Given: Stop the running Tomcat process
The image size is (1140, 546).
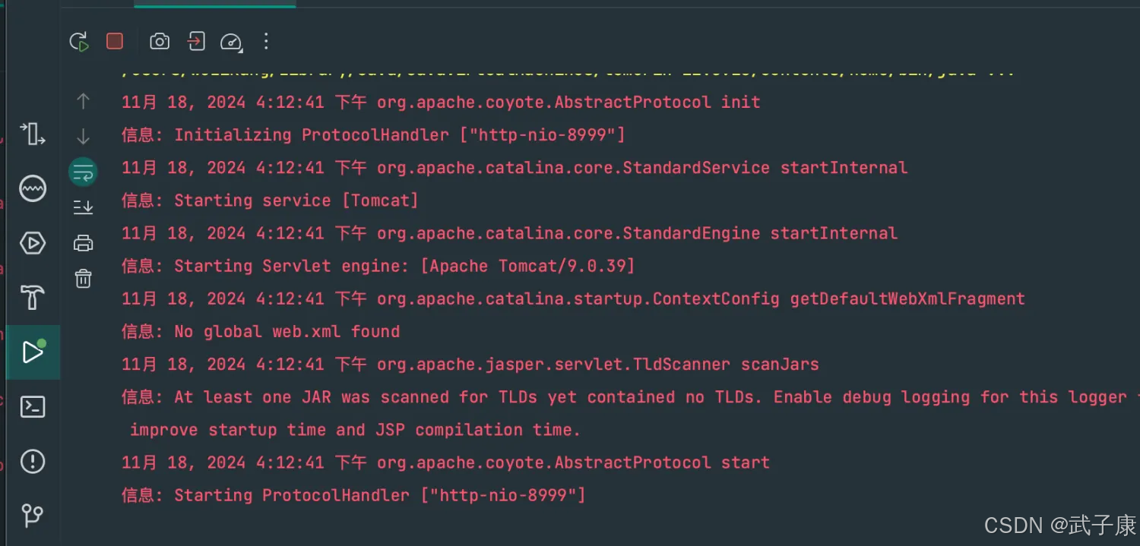Looking at the screenshot, I should coord(115,41).
